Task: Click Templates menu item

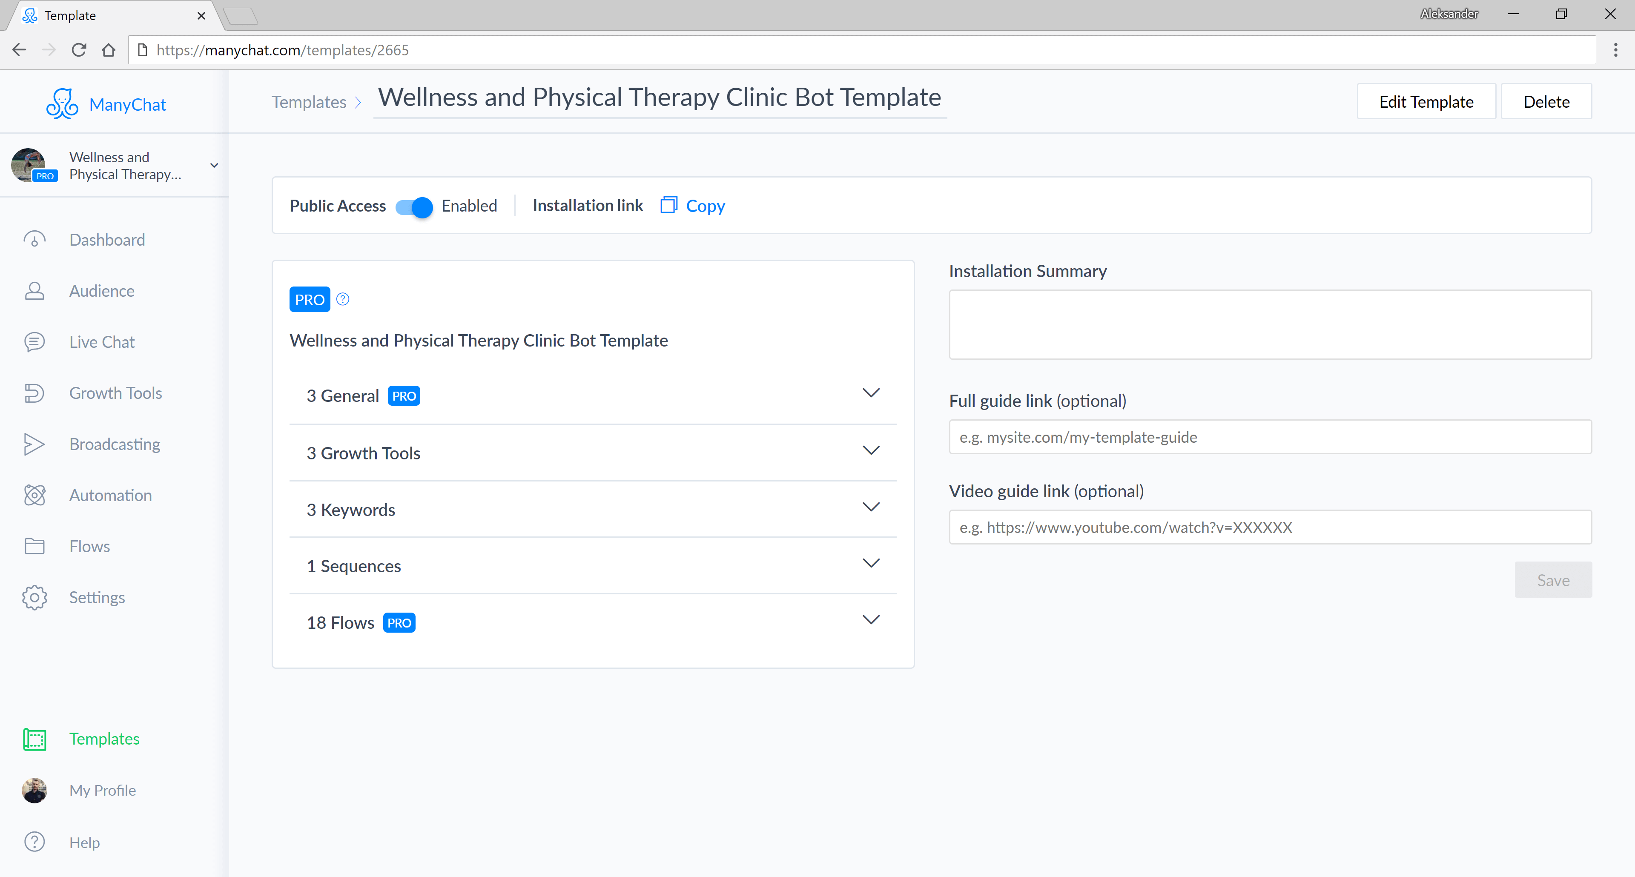Action: pos(105,739)
